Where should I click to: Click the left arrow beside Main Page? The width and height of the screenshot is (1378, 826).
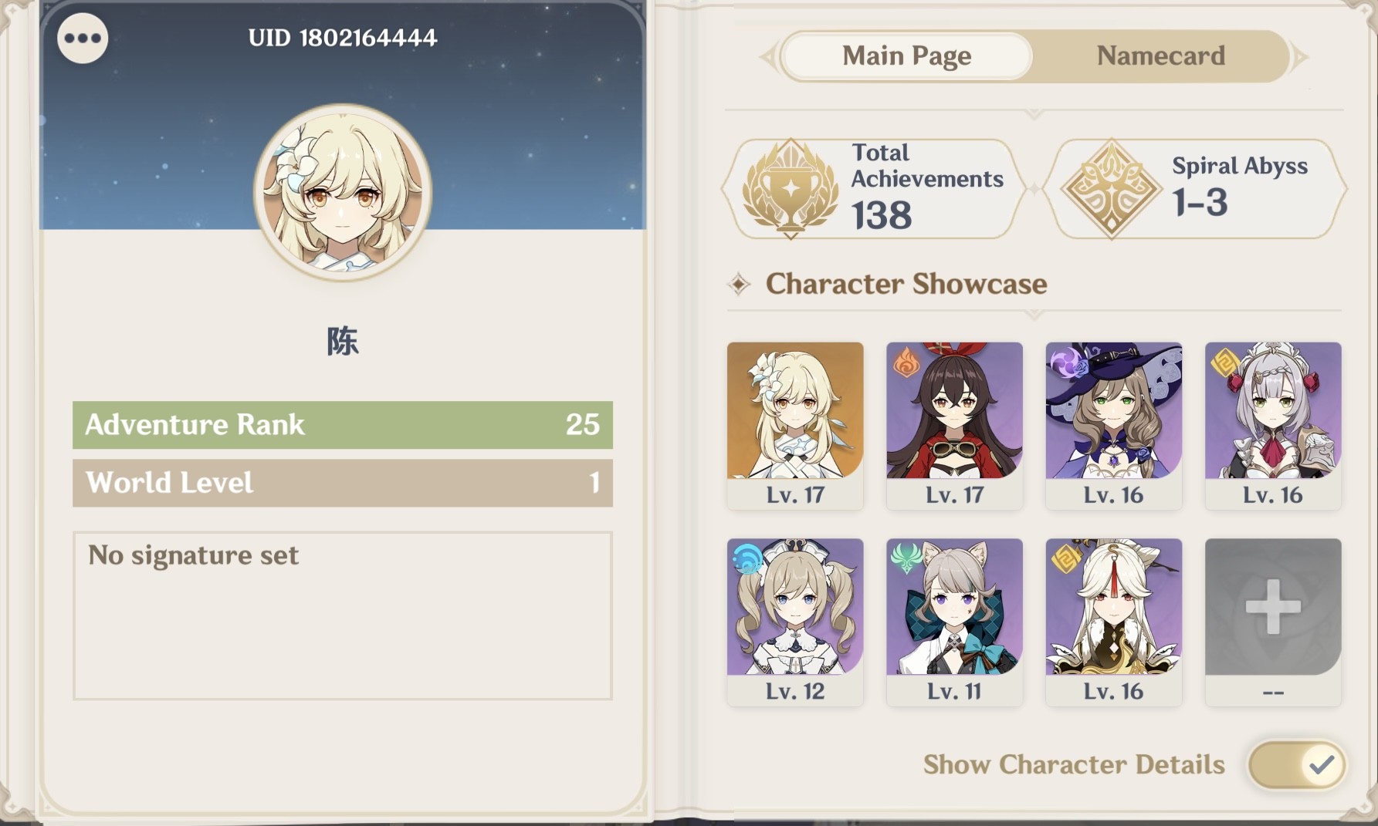click(768, 56)
